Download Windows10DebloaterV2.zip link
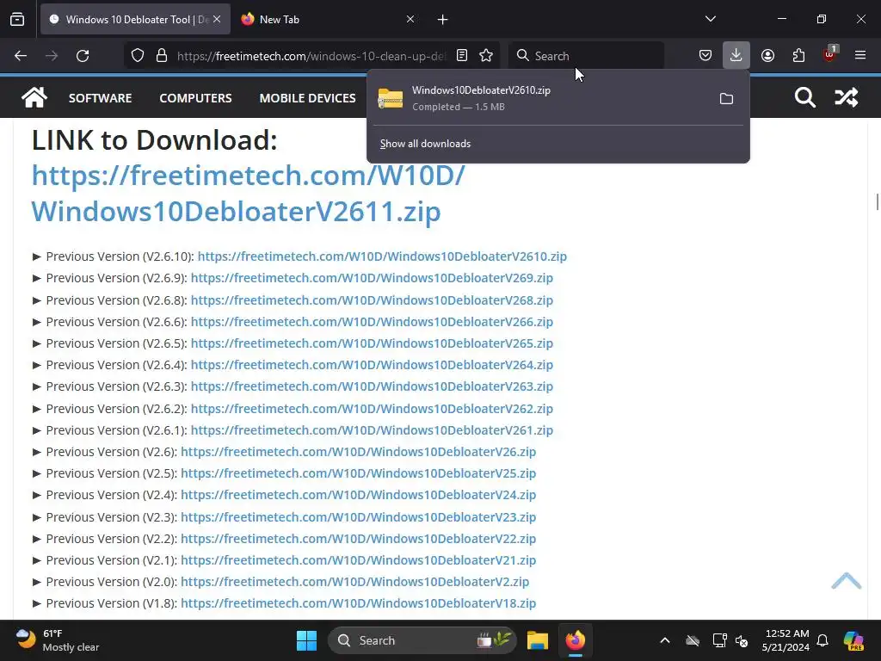This screenshot has height=661, width=881. tap(355, 582)
